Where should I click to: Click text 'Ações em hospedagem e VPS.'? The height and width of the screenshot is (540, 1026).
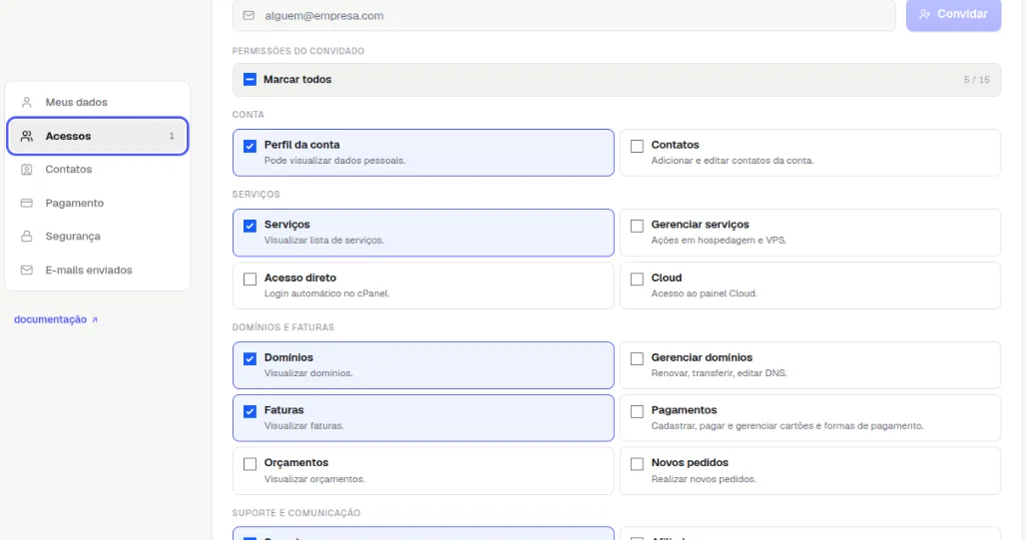(x=719, y=241)
